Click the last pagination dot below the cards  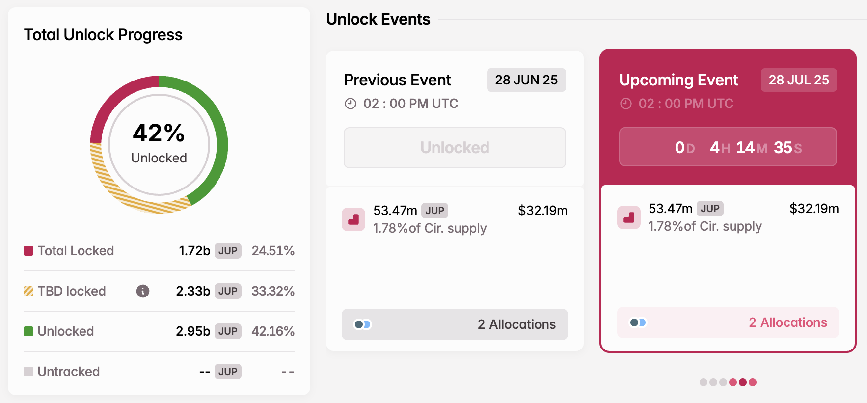(x=753, y=382)
